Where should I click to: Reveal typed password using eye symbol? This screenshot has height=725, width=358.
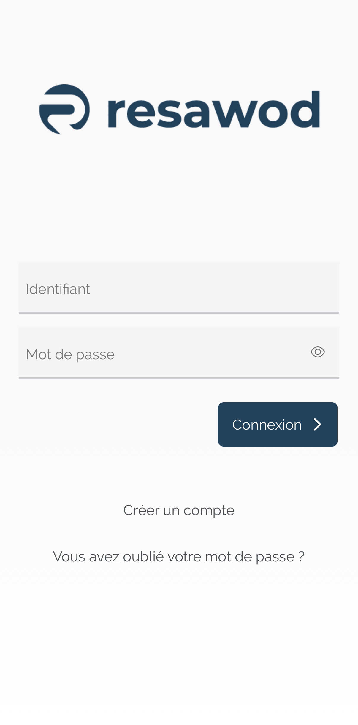[318, 352]
